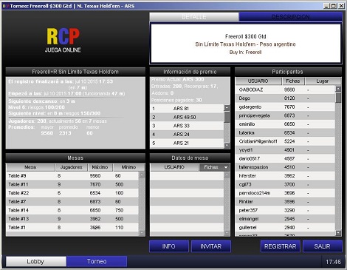Select fourth-place prize ARS 24
Screen dimensions: 347x270
coord(187,135)
